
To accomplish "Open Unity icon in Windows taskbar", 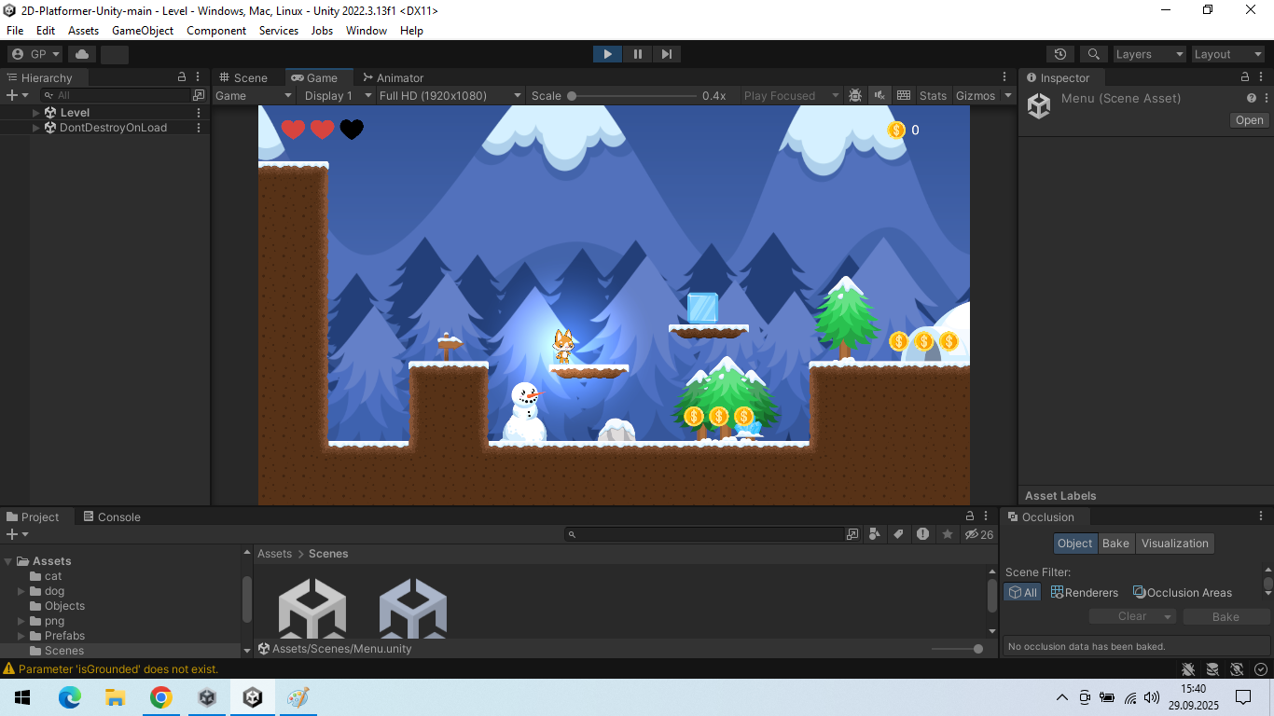I will [x=252, y=697].
